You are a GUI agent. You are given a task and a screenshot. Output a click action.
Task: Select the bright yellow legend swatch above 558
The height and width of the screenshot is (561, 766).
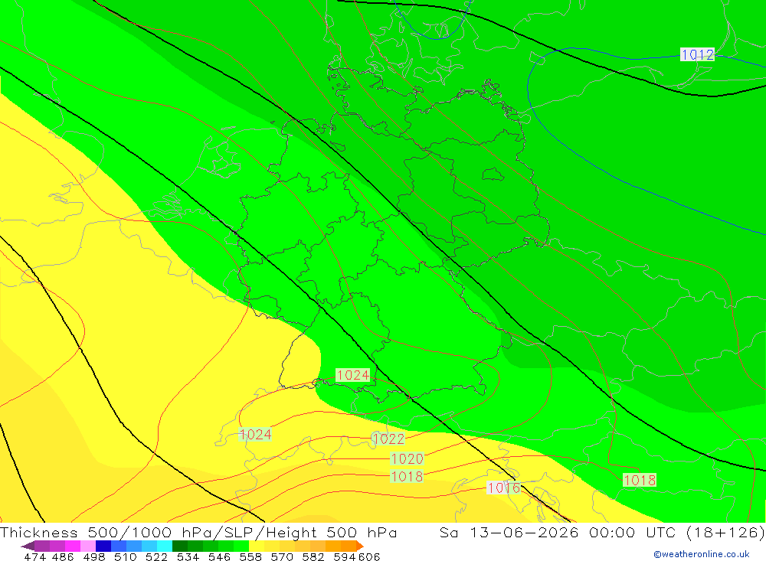(x=257, y=546)
